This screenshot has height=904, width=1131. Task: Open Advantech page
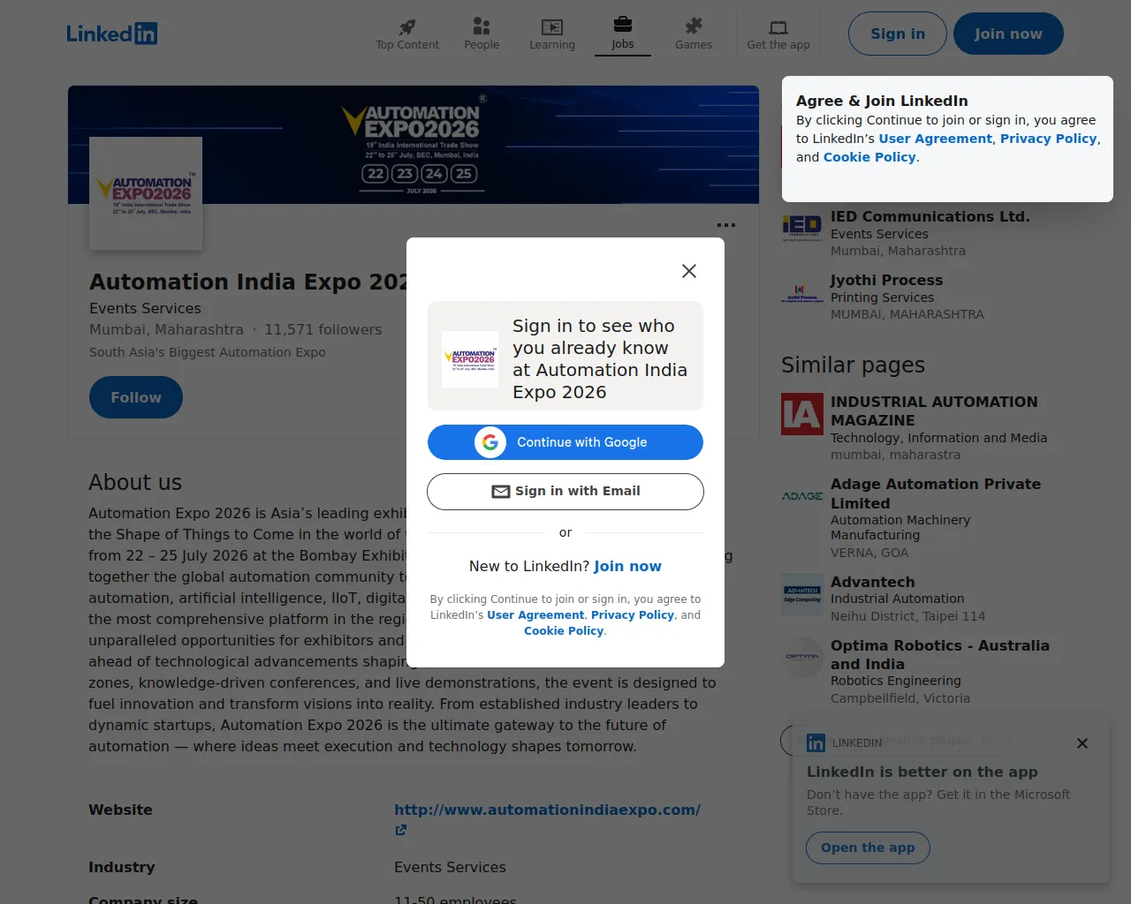873,583
